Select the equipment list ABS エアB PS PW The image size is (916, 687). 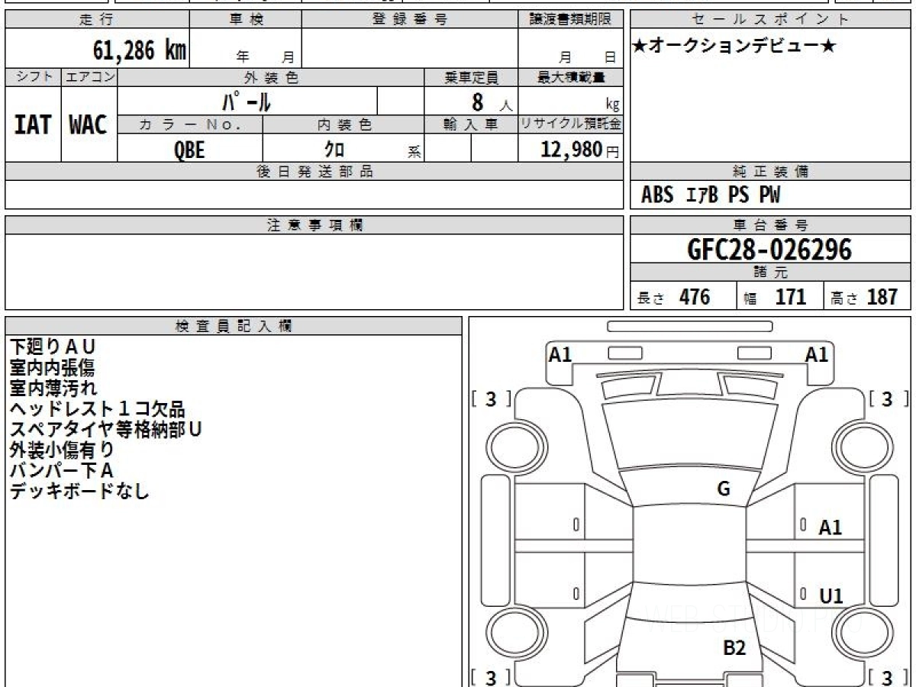[711, 195]
